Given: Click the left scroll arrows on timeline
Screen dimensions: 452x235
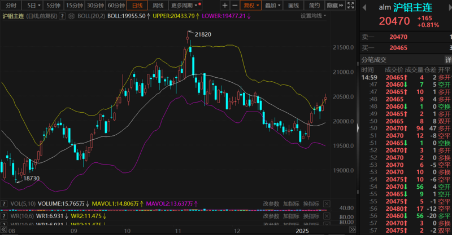Looking at the screenshot, I should (3, 230).
